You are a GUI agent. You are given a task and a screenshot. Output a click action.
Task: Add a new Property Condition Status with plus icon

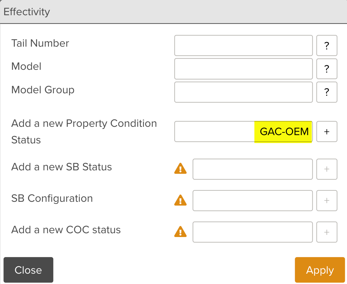tap(327, 132)
